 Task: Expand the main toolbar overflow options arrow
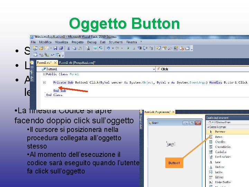[192, 48]
